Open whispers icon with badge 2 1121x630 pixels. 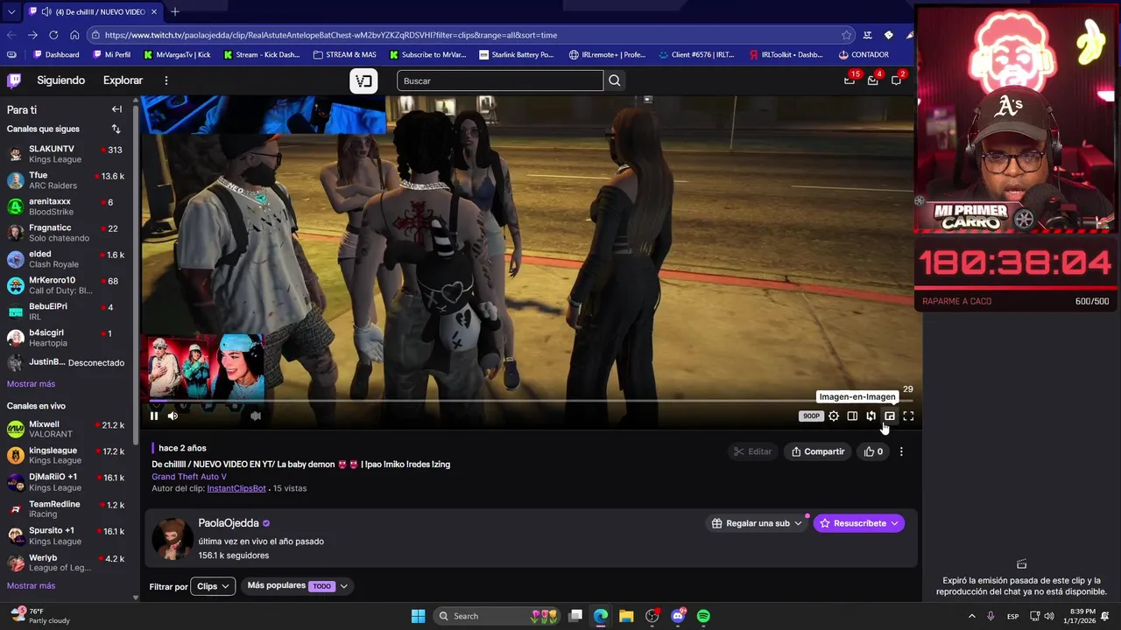tap(897, 80)
